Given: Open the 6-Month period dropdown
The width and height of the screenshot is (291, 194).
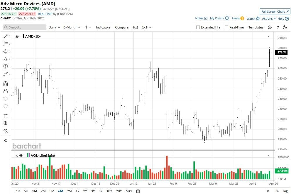Looking at the screenshot, I should pos(72,27).
